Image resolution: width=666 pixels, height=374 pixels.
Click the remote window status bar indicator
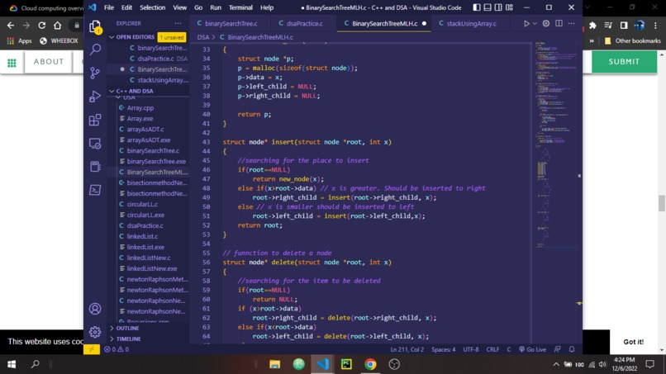pos(92,349)
